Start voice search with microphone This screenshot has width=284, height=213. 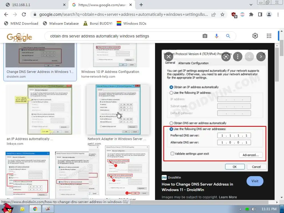[216, 36]
